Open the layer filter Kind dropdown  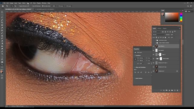(157, 32)
